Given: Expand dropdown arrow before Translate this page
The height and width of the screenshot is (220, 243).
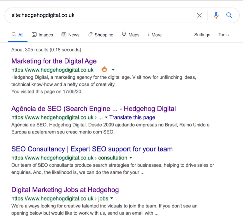Looking at the screenshot, I should [x=106, y=117].
